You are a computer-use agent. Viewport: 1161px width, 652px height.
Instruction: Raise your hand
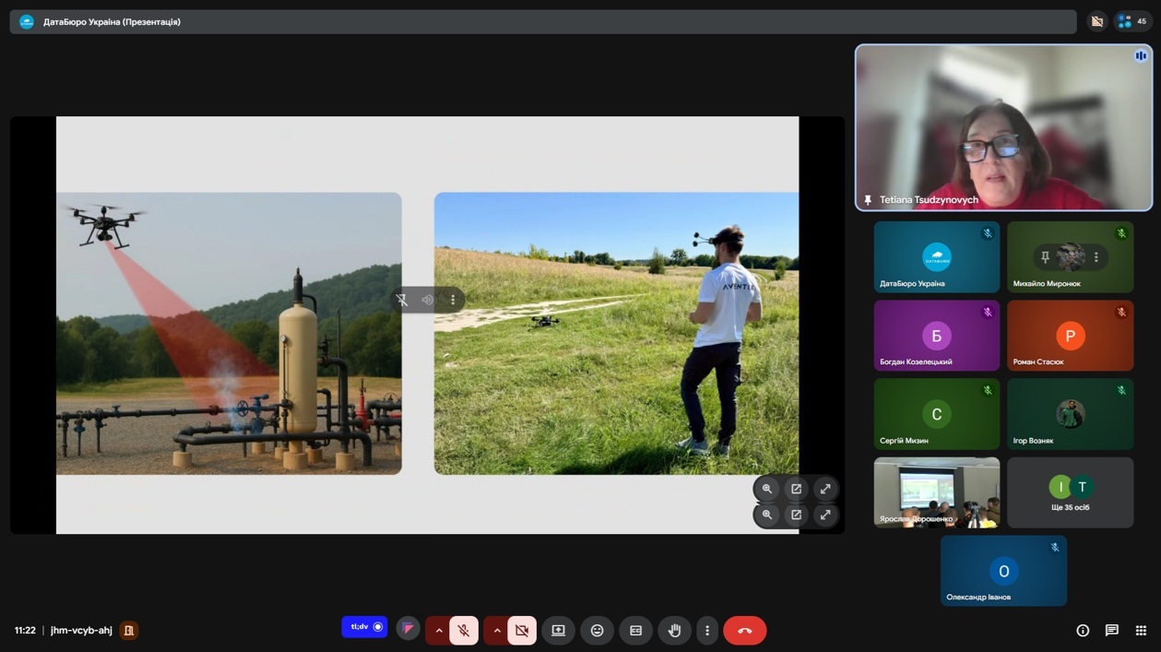pyautogui.click(x=674, y=631)
